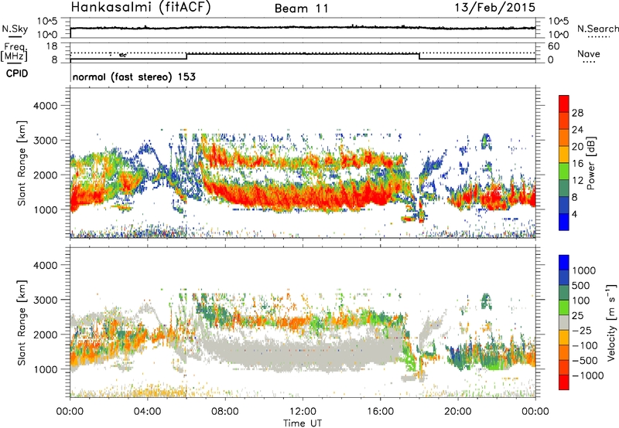The image size is (619, 428).
Task: Click the 16:00 time tick label
Action: coord(380,412)
